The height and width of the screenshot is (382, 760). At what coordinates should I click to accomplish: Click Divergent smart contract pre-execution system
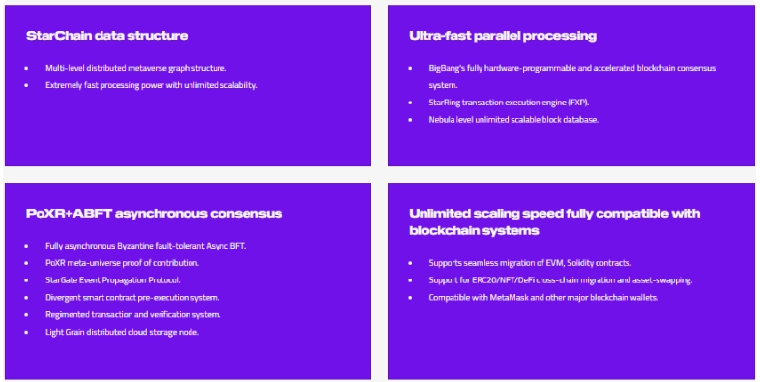pyautogui.click(x=132, y=298)
